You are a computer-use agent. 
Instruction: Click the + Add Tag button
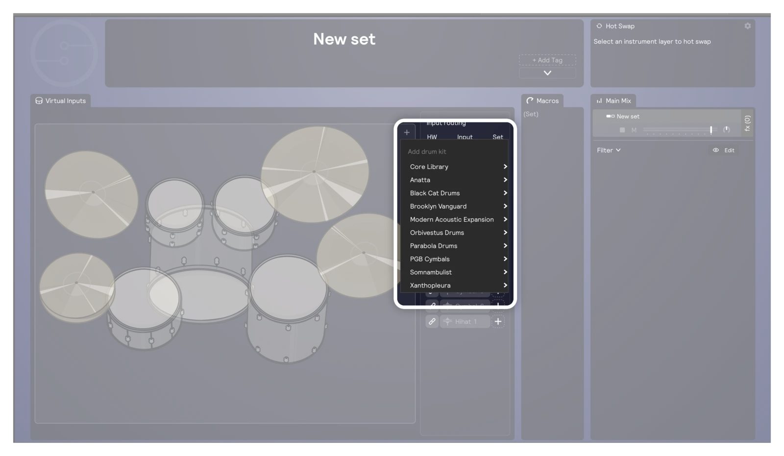(547, 60)
